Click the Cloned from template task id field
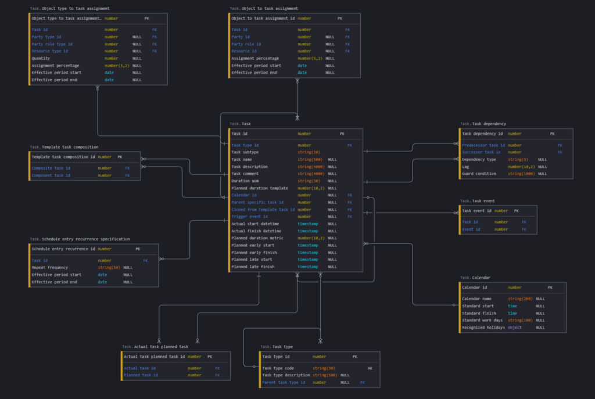 click(263, 210)
